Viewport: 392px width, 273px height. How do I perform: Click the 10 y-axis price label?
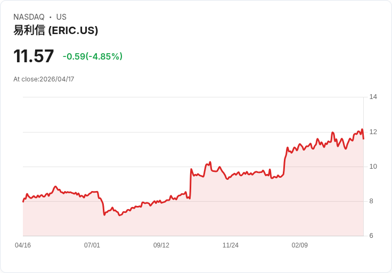click(373, 167)
